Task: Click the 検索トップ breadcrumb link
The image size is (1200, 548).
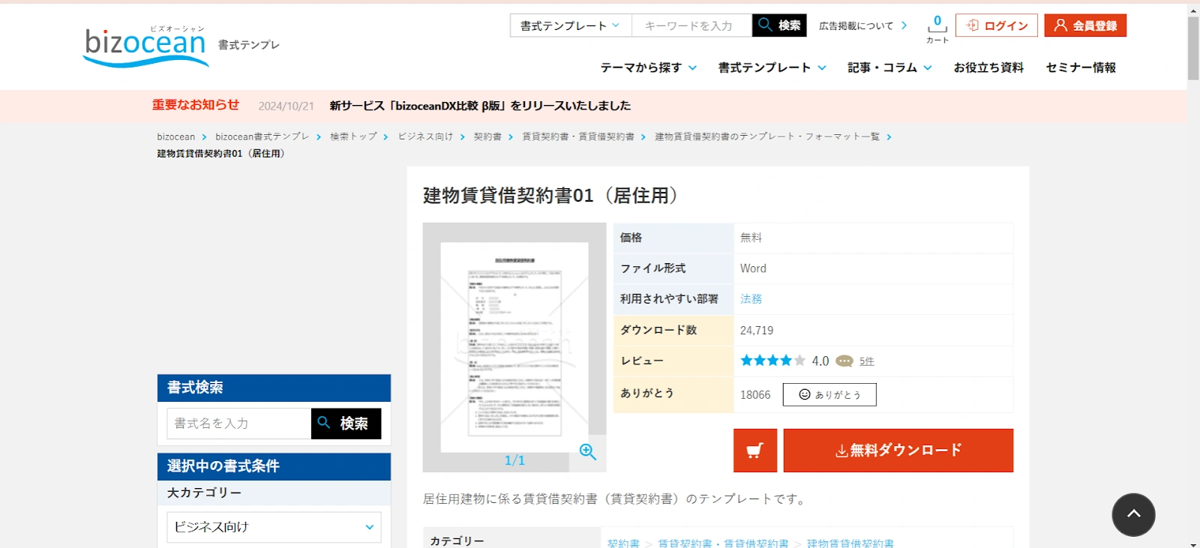Action: point(353,136)
